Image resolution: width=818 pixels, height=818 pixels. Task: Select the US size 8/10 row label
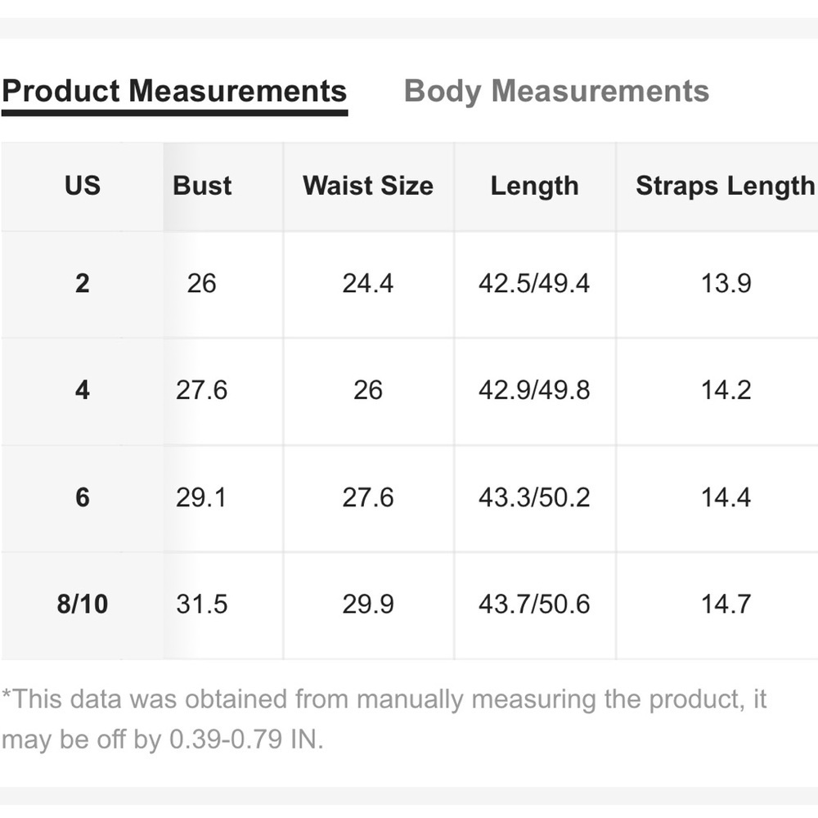[83, 605]
